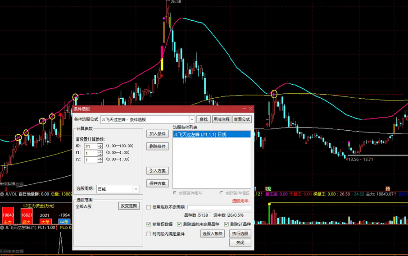
Task: Enable the 时间段内满足条件 checkbox
Action: tap(149, 234)
